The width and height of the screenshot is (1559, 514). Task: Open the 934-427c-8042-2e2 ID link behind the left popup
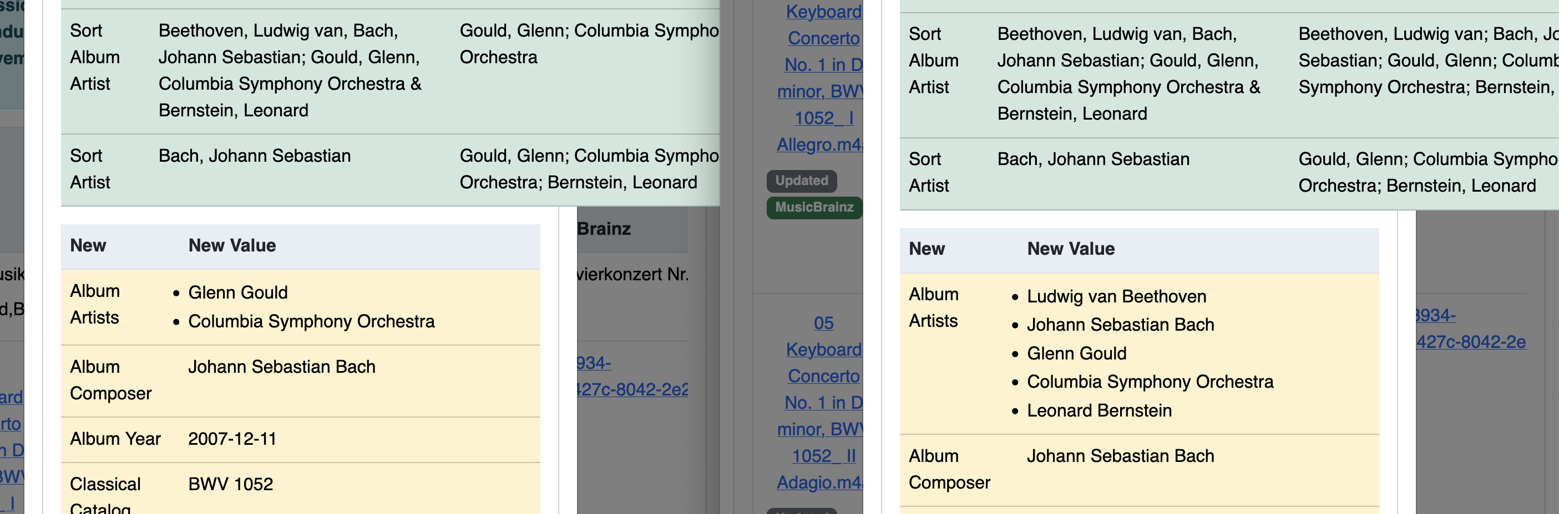click(x=632, y=376)
